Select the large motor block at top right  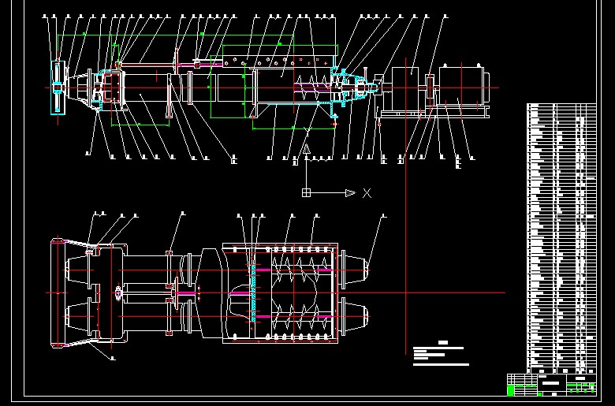pos(460,86)
